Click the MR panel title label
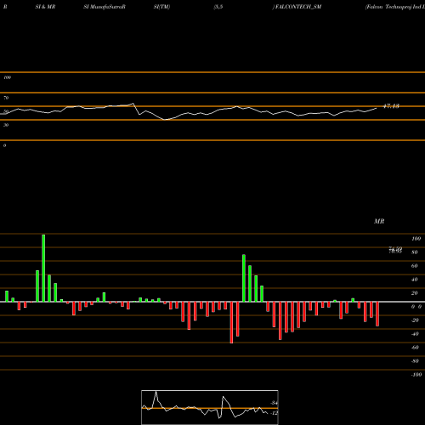This screenshot has width=425, height=425. click(x=379, y=221)
